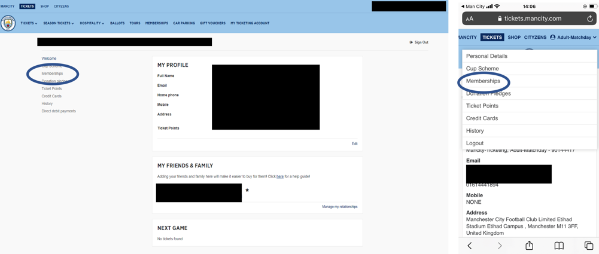Select Car Parking in the navigation bar

[x=184, y=23]
